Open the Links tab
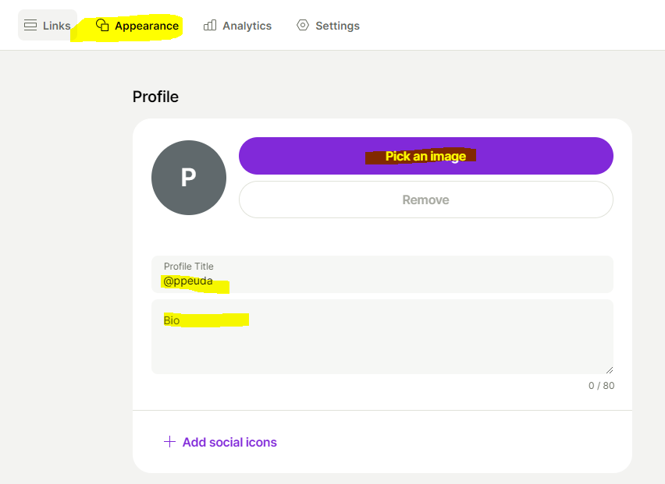Screen dimensions: 665x484 pyautogui.click(x=48, y=26)
